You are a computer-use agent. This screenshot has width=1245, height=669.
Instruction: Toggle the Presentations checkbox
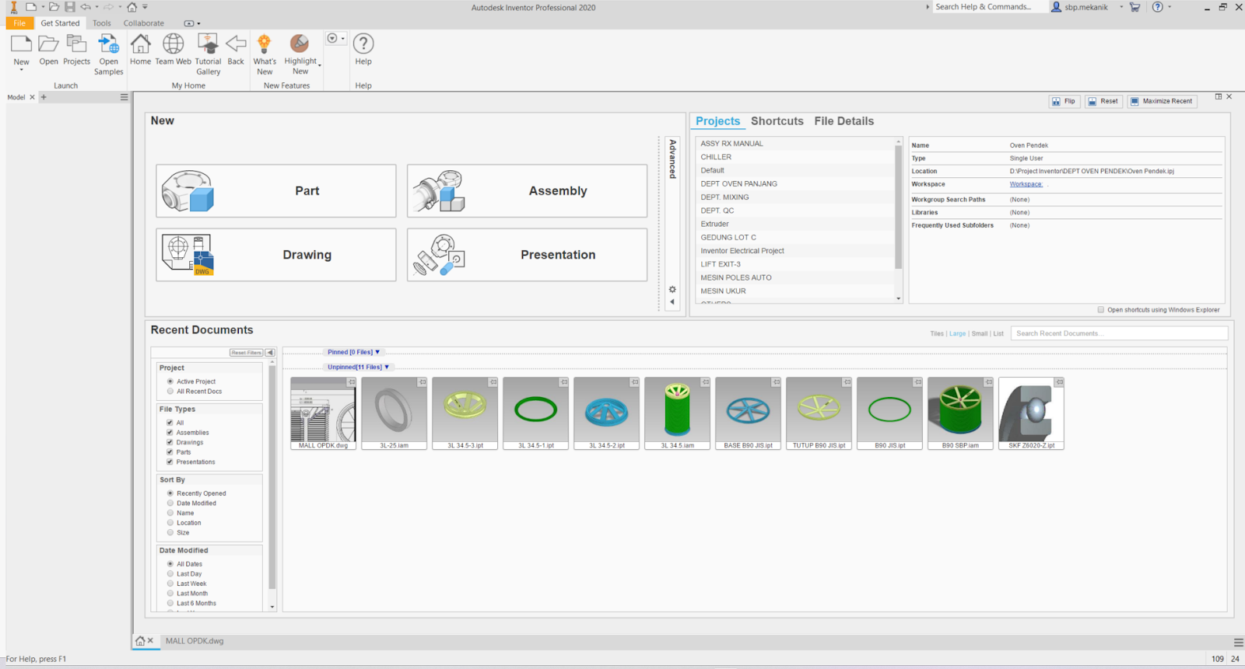pos(170,462)
